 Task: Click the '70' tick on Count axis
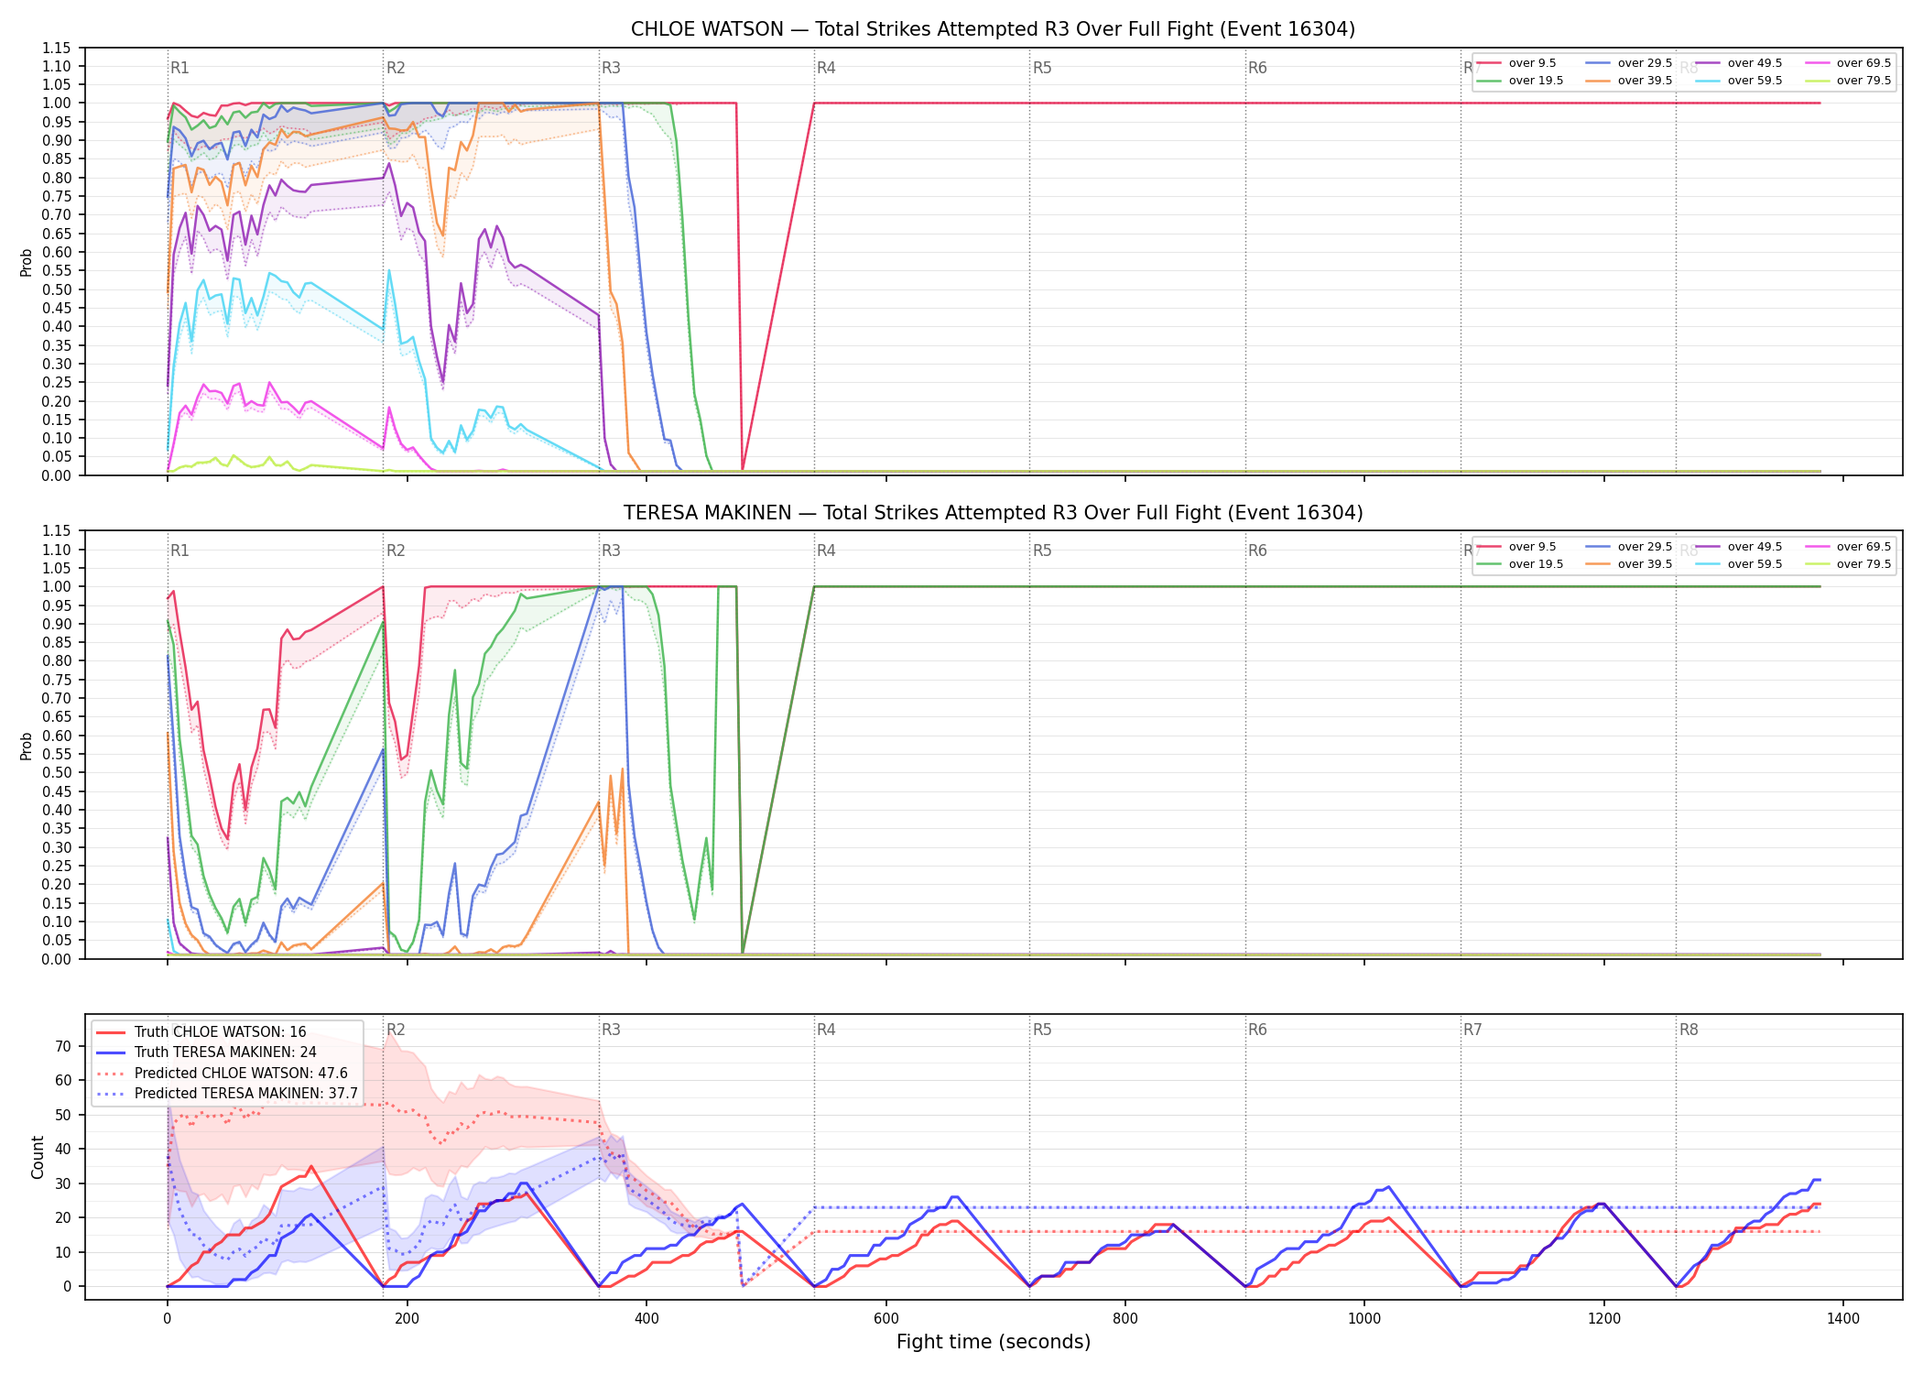pos(63,1046)
